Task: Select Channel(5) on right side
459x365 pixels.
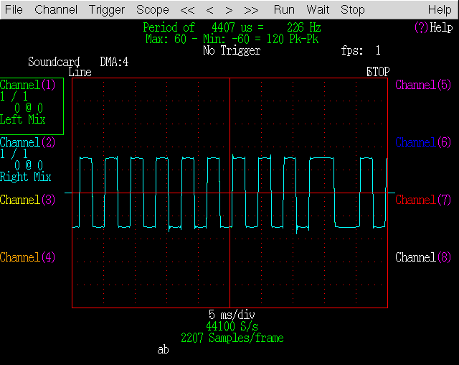Action: (423, 85)
